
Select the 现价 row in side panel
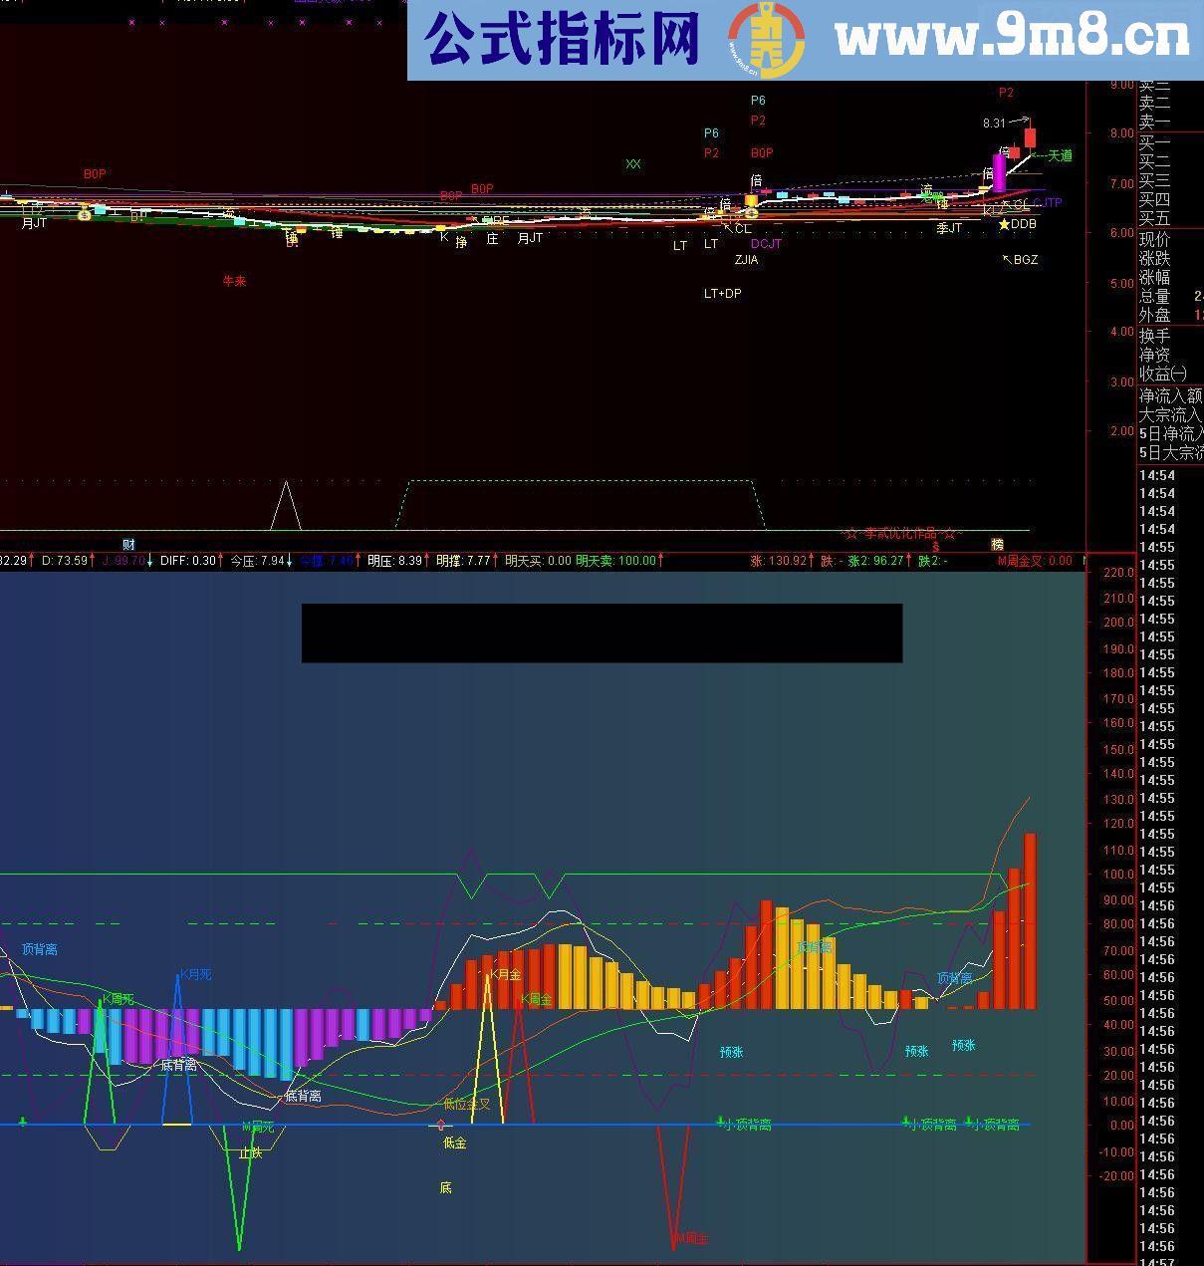coord(1155,239)
